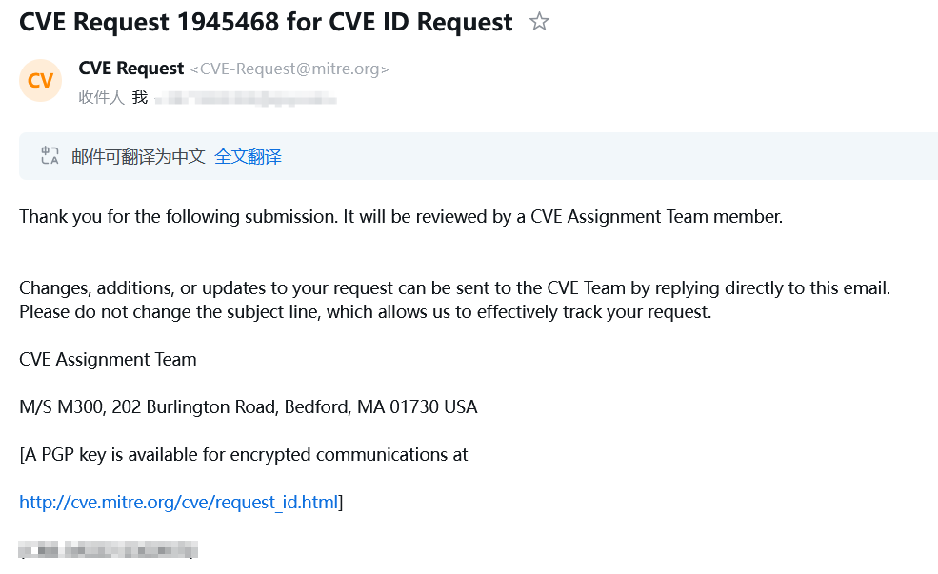938x574 pixels.
Task: Open the cve.mitre.org request_id.html link
Action: click(179, 502)
